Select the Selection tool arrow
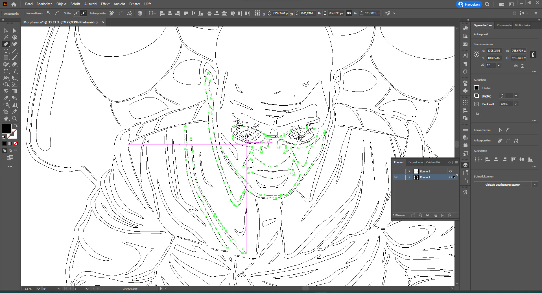The height and width of the screenshot is (293, 542). pos(6,30)
